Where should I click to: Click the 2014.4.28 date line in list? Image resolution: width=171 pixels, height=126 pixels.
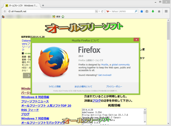[88, 110]
